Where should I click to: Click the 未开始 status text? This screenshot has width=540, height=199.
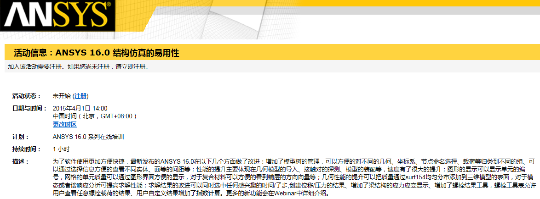tap(62, 96)
